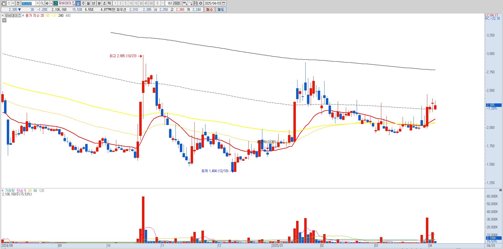Open the chart settings gear icon

click(201, 3)
